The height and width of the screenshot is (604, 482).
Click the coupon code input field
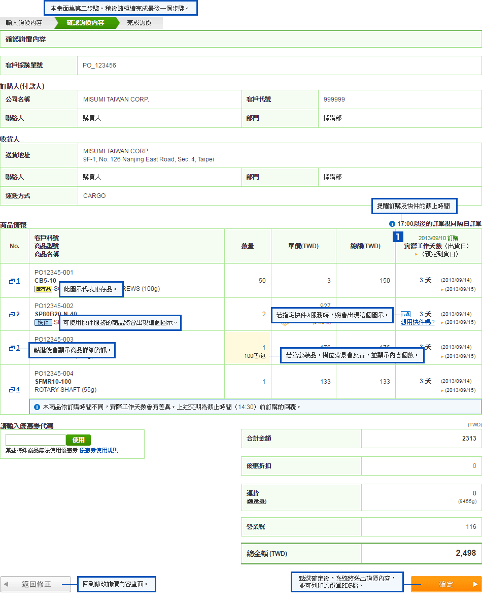(x=35, y=440)
